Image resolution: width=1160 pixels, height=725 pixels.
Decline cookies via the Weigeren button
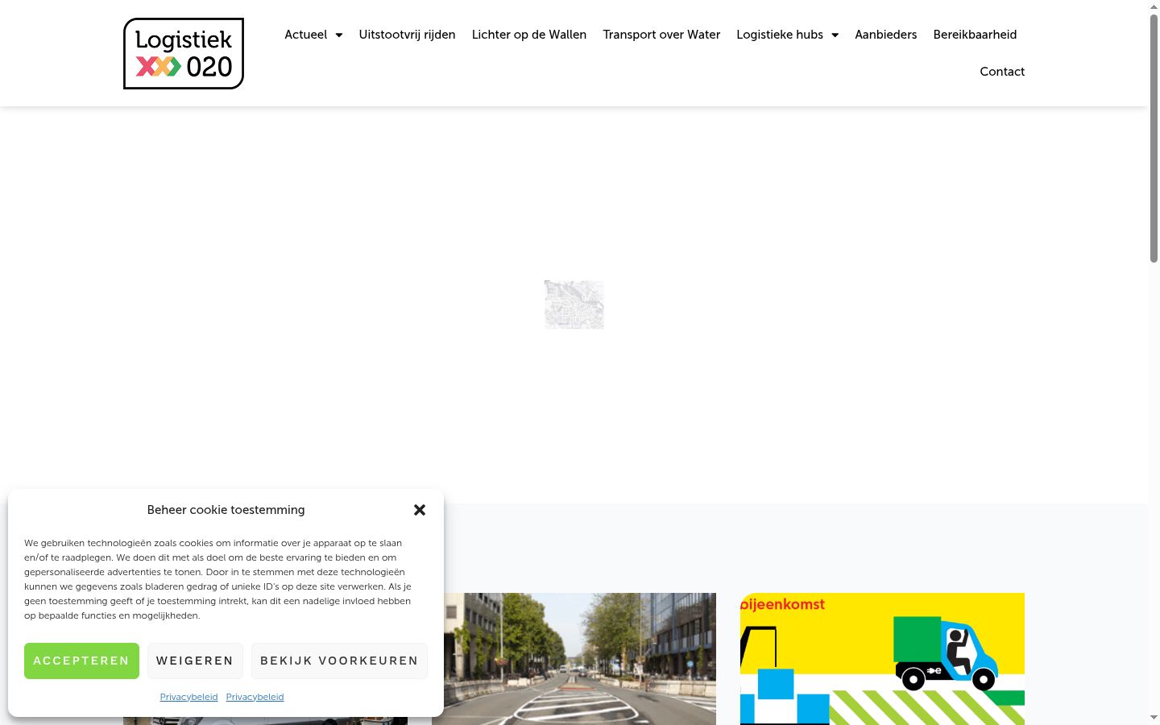coord(195,661)
